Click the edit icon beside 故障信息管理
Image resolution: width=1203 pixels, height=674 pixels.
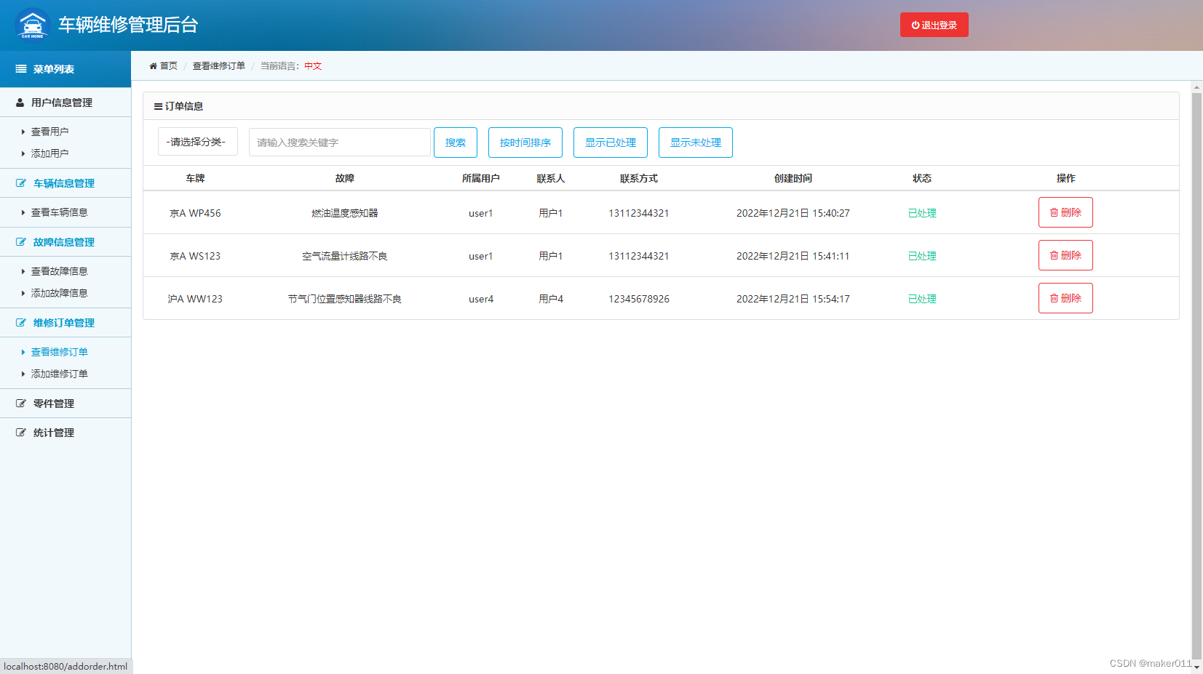[x=21, y=242]
